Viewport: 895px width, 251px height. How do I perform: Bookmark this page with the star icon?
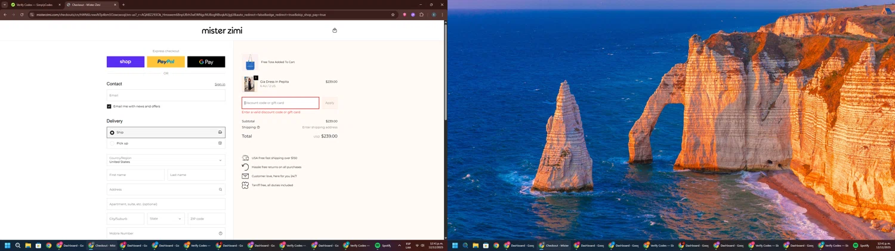pos(393,14)
